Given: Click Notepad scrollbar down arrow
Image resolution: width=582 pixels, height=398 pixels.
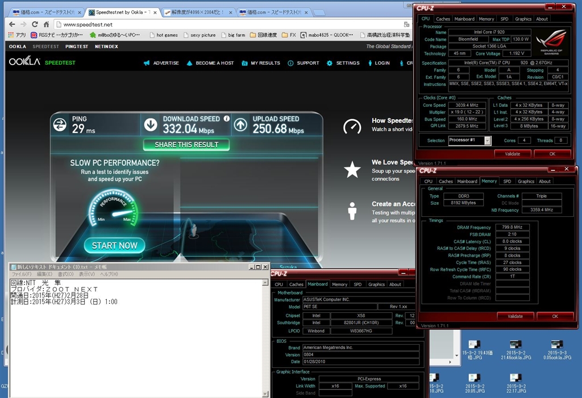Looking at the screenshot, I should [x=265, y=394].
